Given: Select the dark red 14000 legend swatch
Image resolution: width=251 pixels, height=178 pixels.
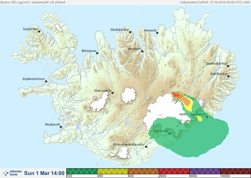Looking at the screenshot, I should pyautogui.click(x=236, y=171).
